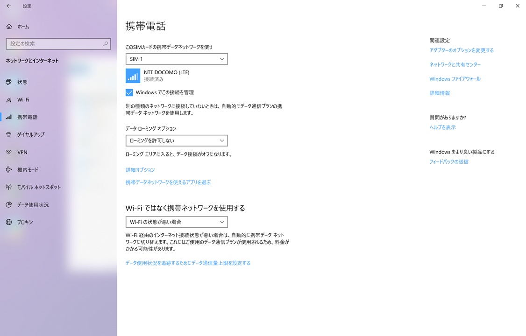Click the VPN icon in sidebar

point(9,152)
